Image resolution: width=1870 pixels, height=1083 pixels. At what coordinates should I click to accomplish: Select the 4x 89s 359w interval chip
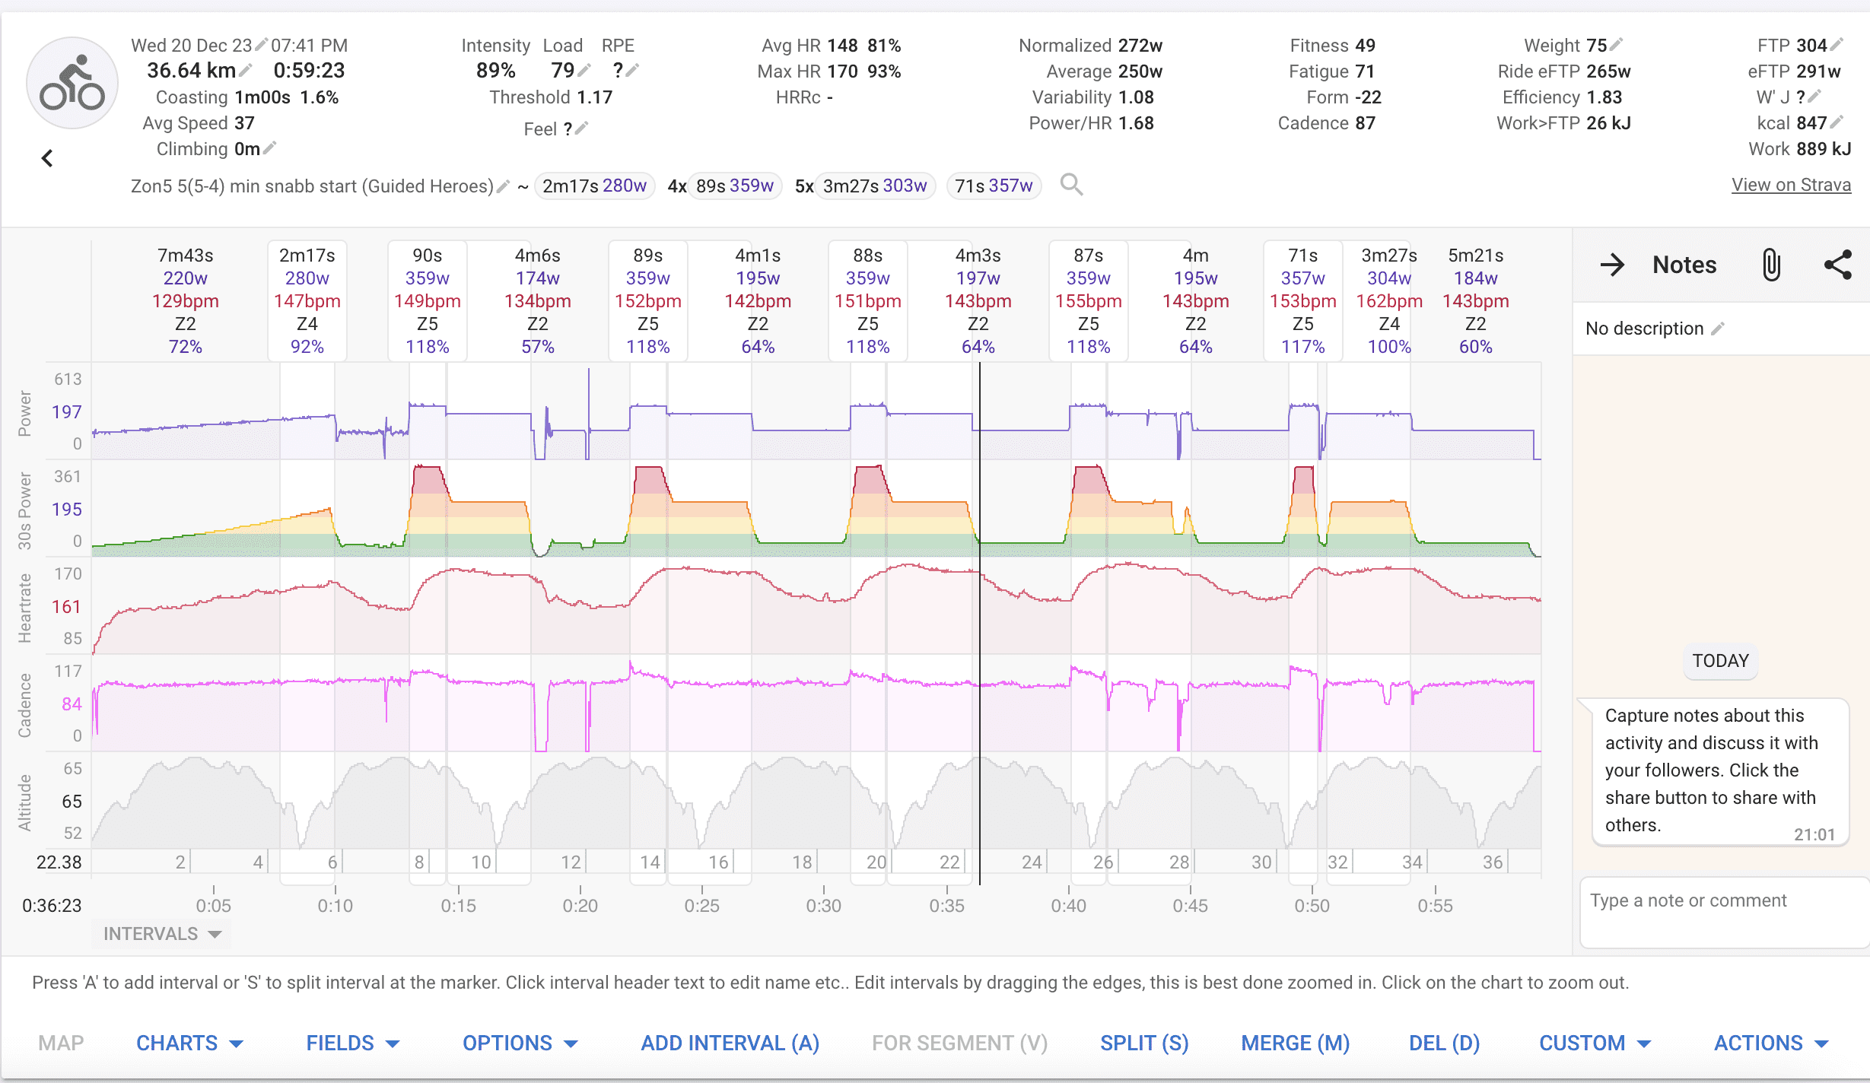[x=734, y=186]
